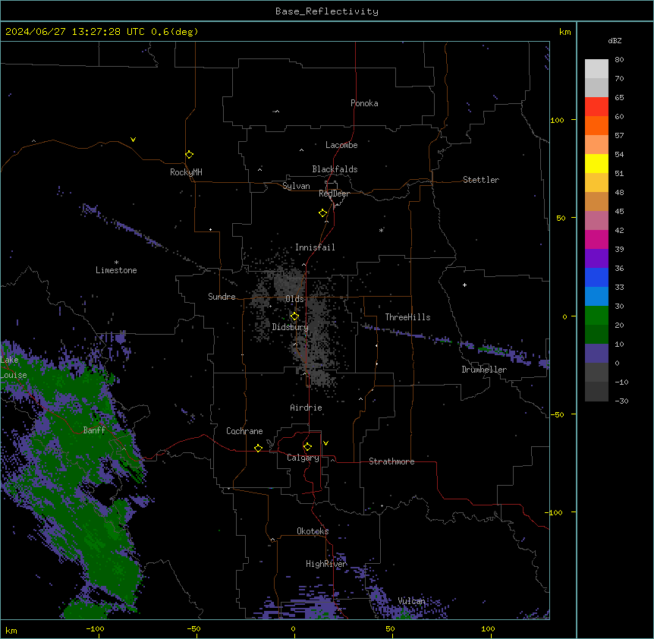
Task: Click the Strathmore city label
Action: pyautogui.click(x=391, y=461)
